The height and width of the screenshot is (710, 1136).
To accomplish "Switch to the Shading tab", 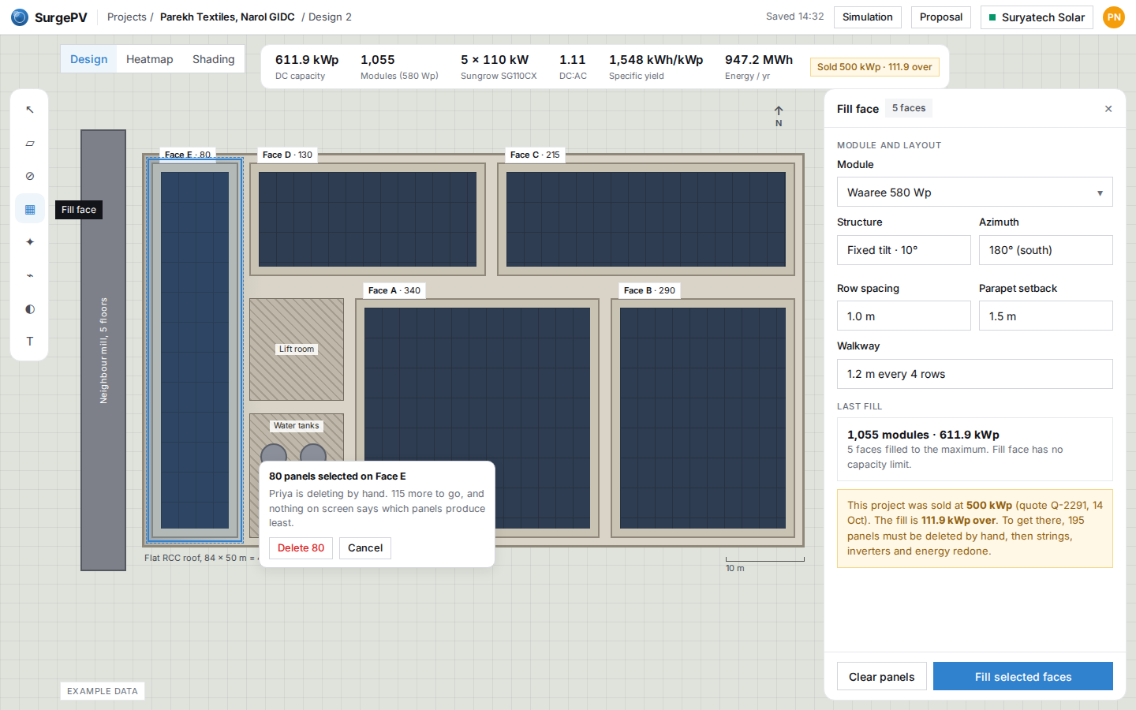I will 214,59.
